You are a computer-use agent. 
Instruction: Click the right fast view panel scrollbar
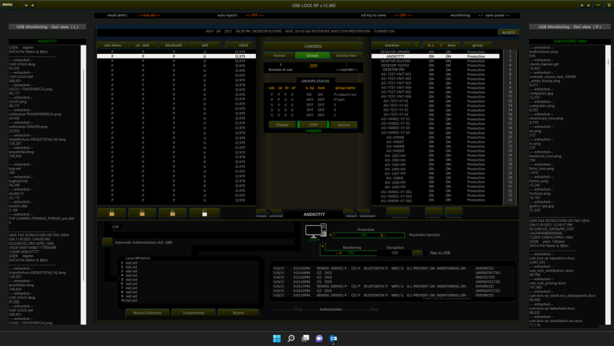tap(608, 184)
